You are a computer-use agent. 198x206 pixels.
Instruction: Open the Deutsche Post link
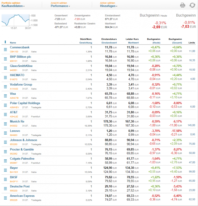tap(20, 186)
